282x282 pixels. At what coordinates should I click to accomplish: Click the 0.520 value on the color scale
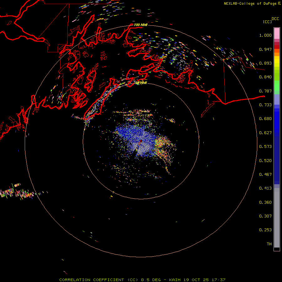click(265, 161)
